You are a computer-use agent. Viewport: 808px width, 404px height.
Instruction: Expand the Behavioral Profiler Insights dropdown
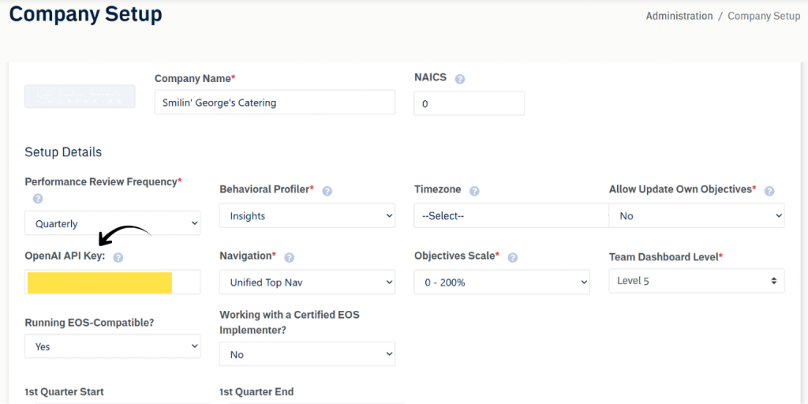pyautogui.click(x=307, y=215)
